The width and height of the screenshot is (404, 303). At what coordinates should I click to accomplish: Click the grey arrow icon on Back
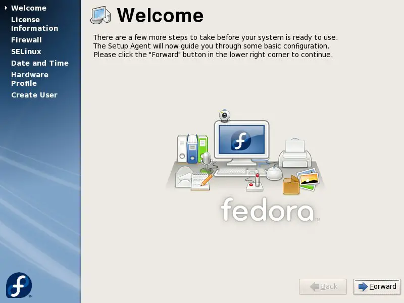coord(315,286)
